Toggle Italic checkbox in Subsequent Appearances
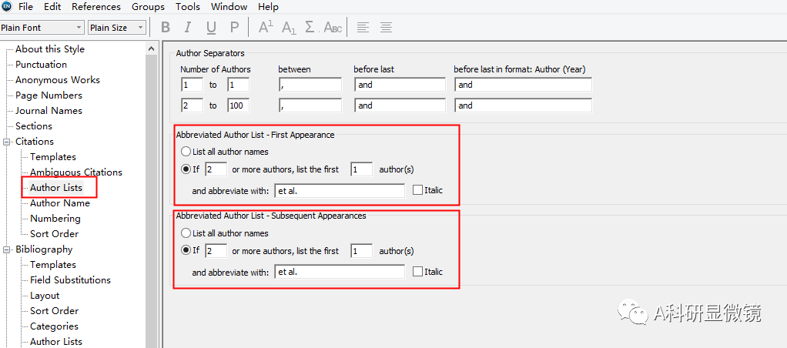The image size is (787, 348). 417,272
